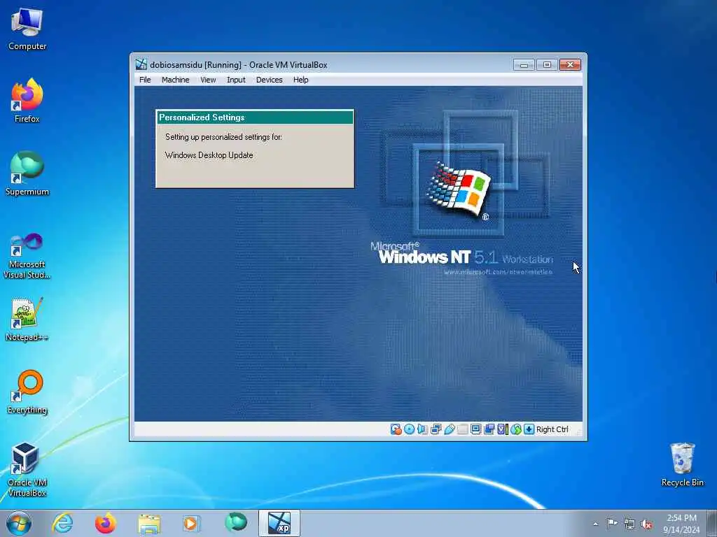Maximize the VirtualBox window

pyautogui.click(x=547, y=65)
